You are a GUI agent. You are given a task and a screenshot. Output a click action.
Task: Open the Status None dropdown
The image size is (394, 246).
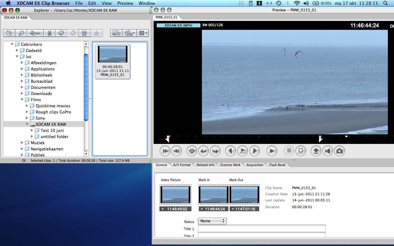(x=212, y=221)
